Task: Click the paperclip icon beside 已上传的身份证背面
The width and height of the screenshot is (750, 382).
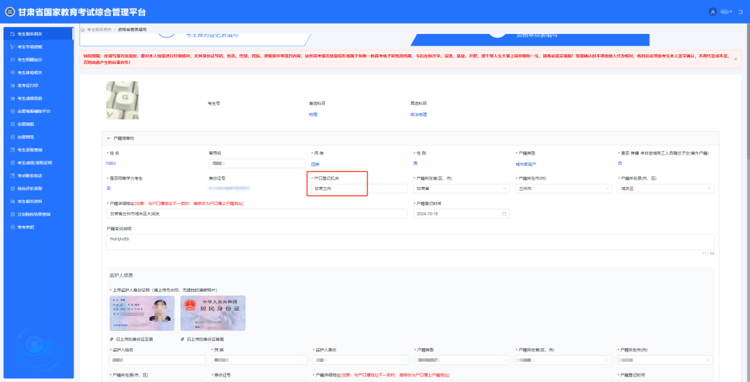Action: (183, 339)
